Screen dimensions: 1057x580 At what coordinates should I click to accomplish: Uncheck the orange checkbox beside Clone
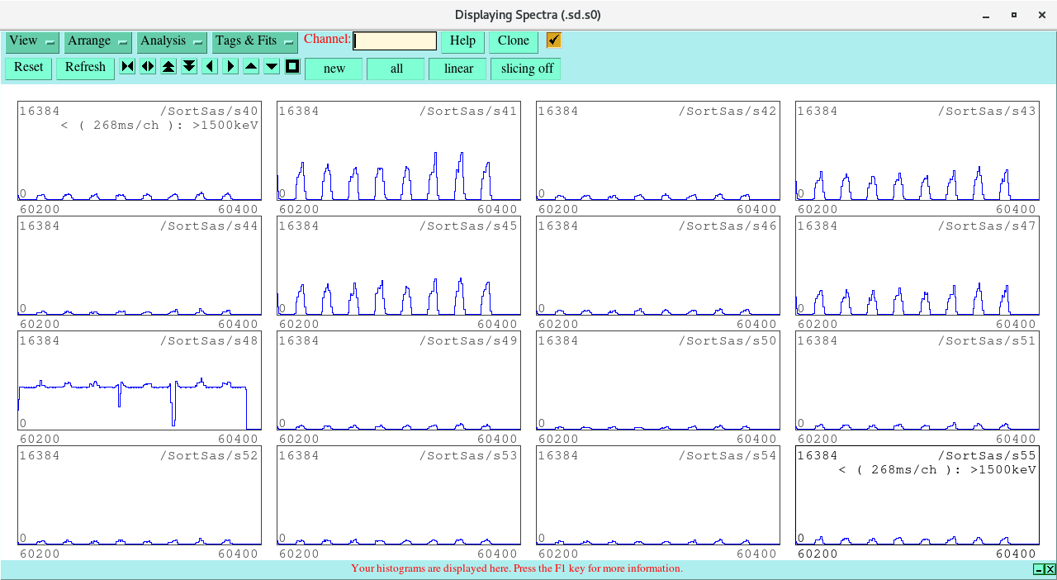(553, 40)
